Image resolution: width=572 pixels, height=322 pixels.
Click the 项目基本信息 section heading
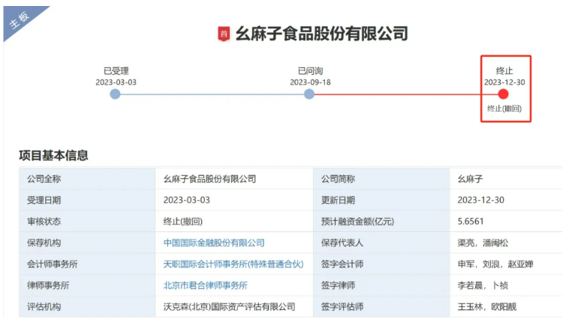click(53, 155)
